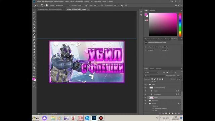
Task: Open the layer filter kind dropdown
Action: 151,73
